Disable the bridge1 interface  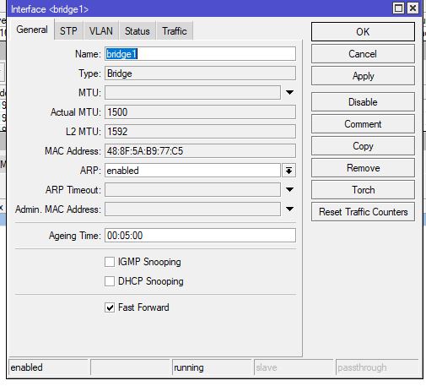tap(363, 102)
